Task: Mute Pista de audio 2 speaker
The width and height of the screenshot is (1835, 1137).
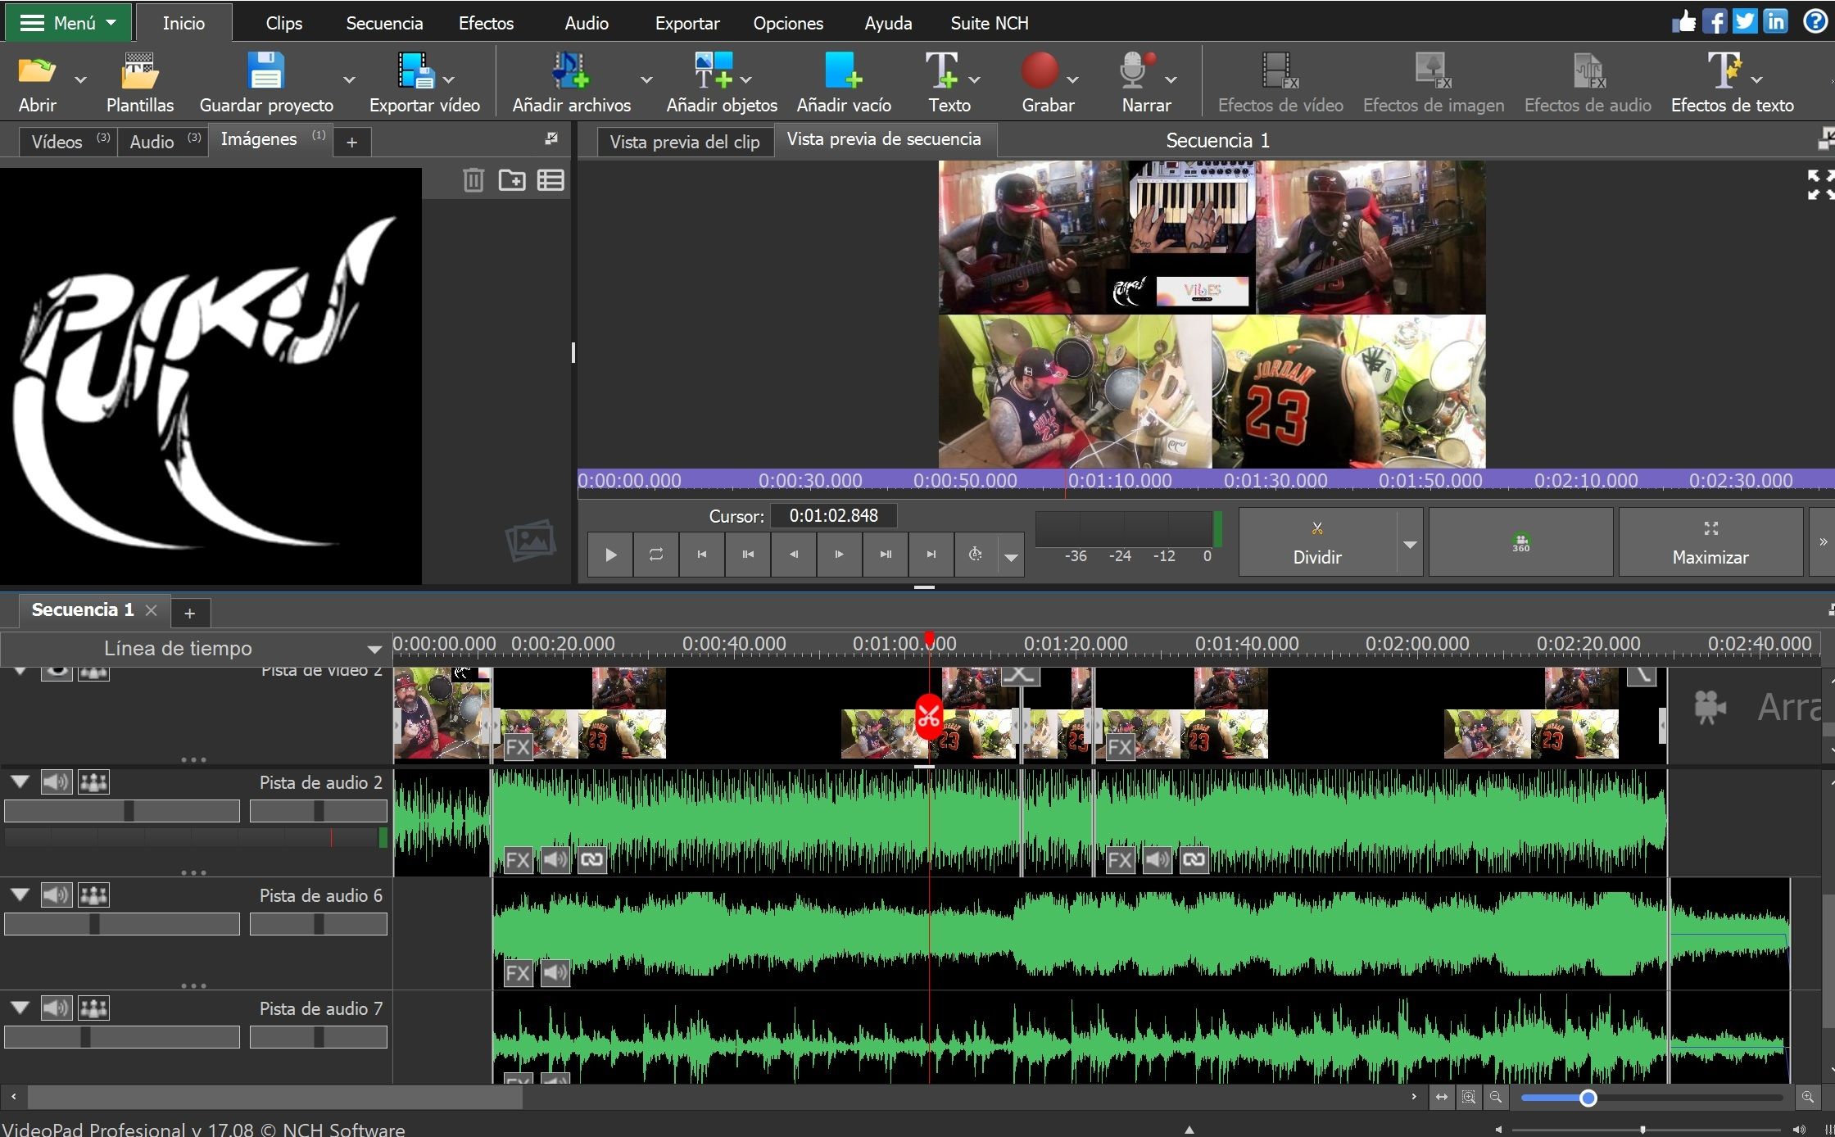Action: tap(56, 782)
